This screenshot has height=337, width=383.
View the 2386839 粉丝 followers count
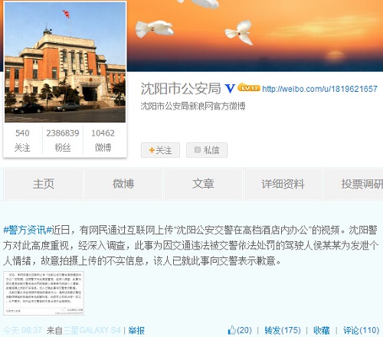pyautogui.click(x=63, y=140)
